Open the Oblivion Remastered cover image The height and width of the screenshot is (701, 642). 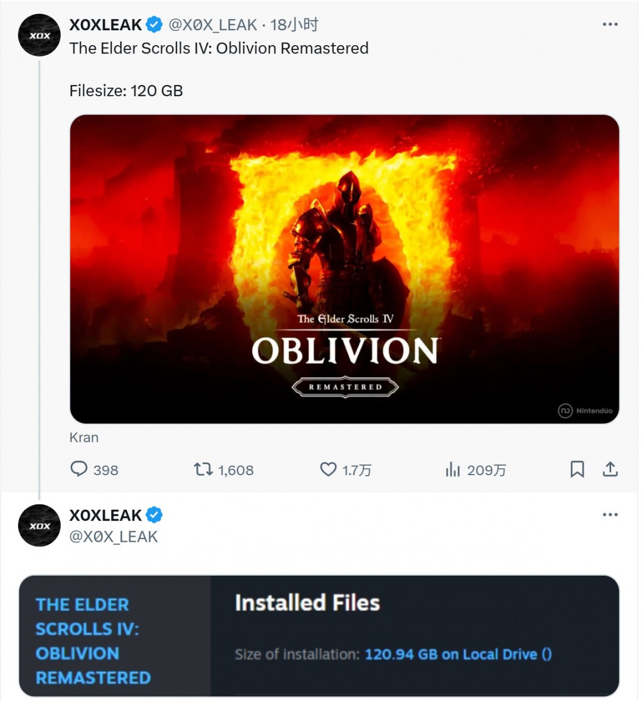(x=344, y=269)
